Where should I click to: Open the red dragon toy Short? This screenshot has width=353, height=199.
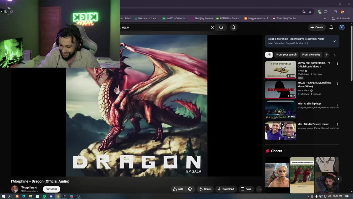pyautogui.click(x=302, y=175)
